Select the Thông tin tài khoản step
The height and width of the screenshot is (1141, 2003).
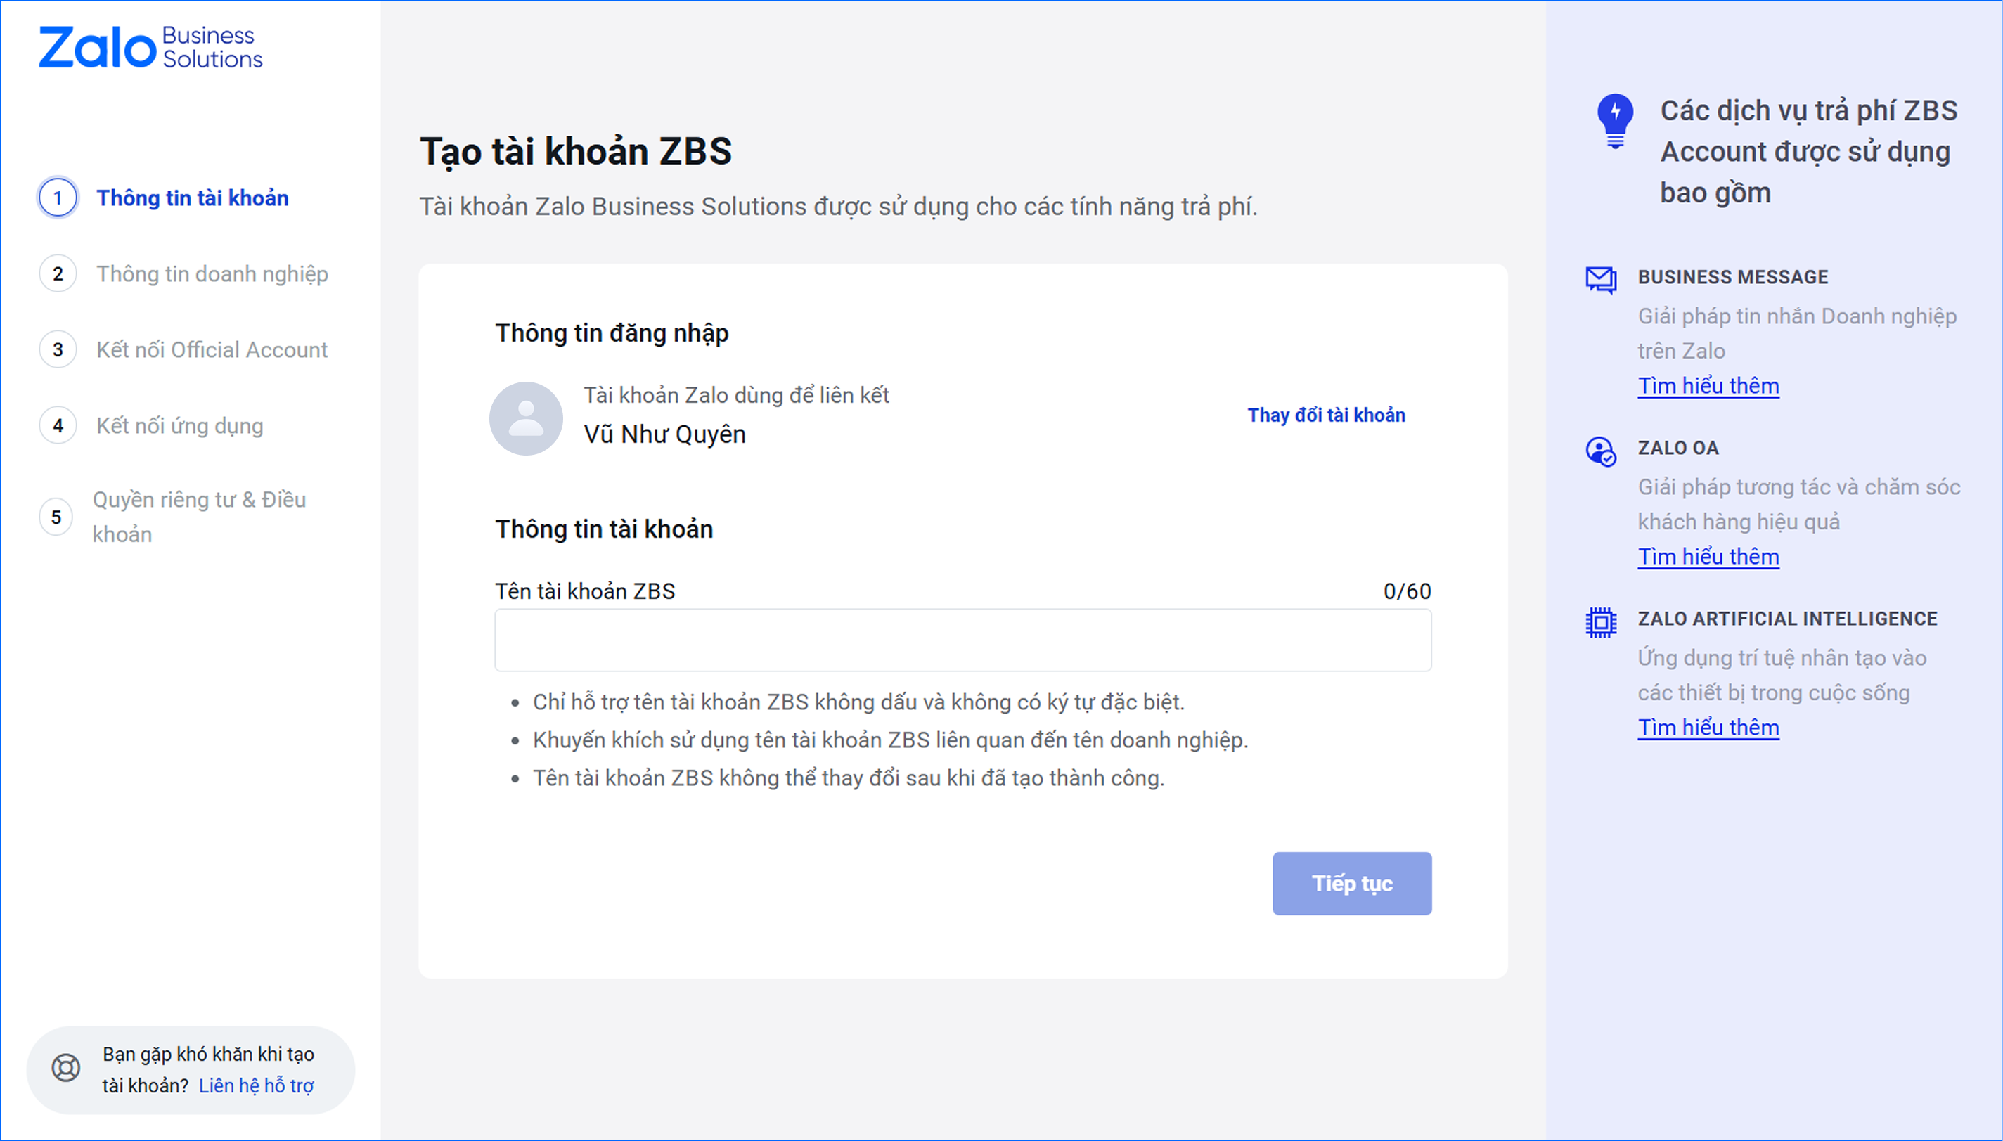[x=193, y=198]
